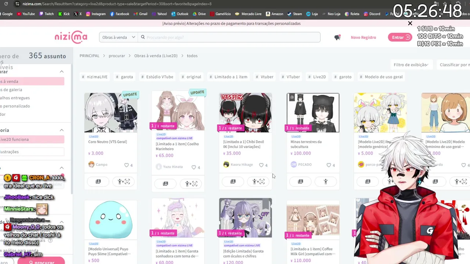Favorite the Minas terrestres item heart
The width and height of the screenshot is (470, 264).
329,165
